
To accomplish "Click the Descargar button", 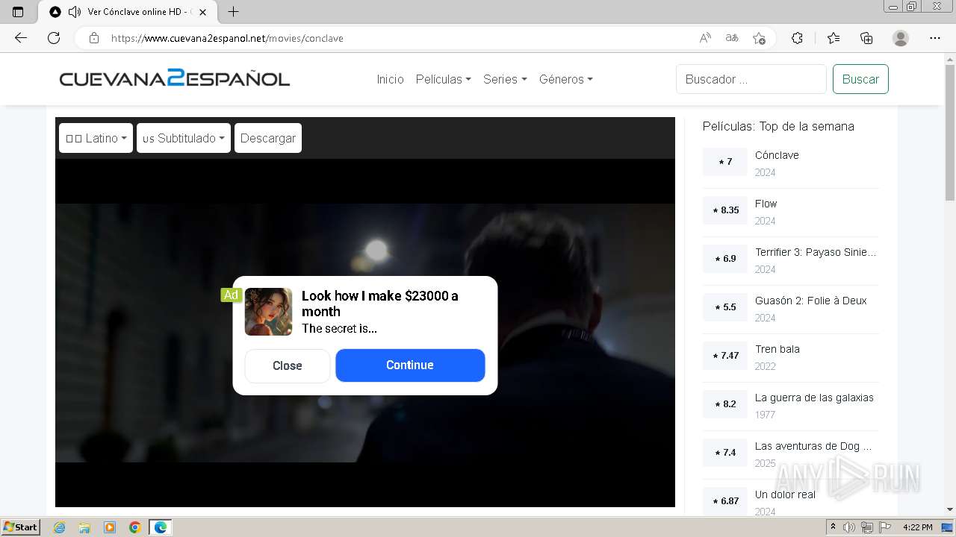I will pyautogui.click(x=268, y=138).
